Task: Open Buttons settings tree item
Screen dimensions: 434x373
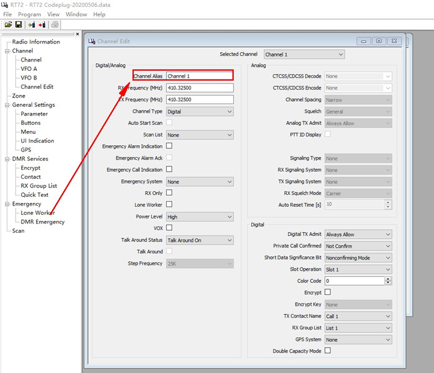Action: [30, 123]
